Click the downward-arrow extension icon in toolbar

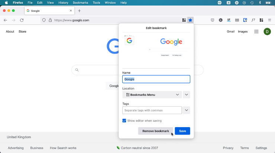[x=229, y=20]
